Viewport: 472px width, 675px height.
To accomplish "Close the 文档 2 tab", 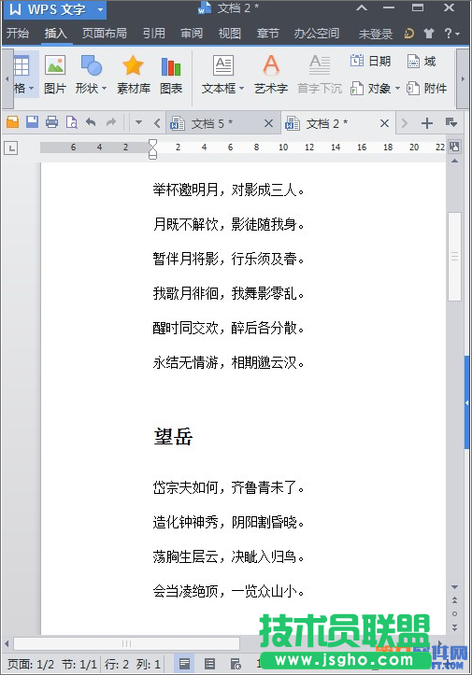I will (384, 124).
